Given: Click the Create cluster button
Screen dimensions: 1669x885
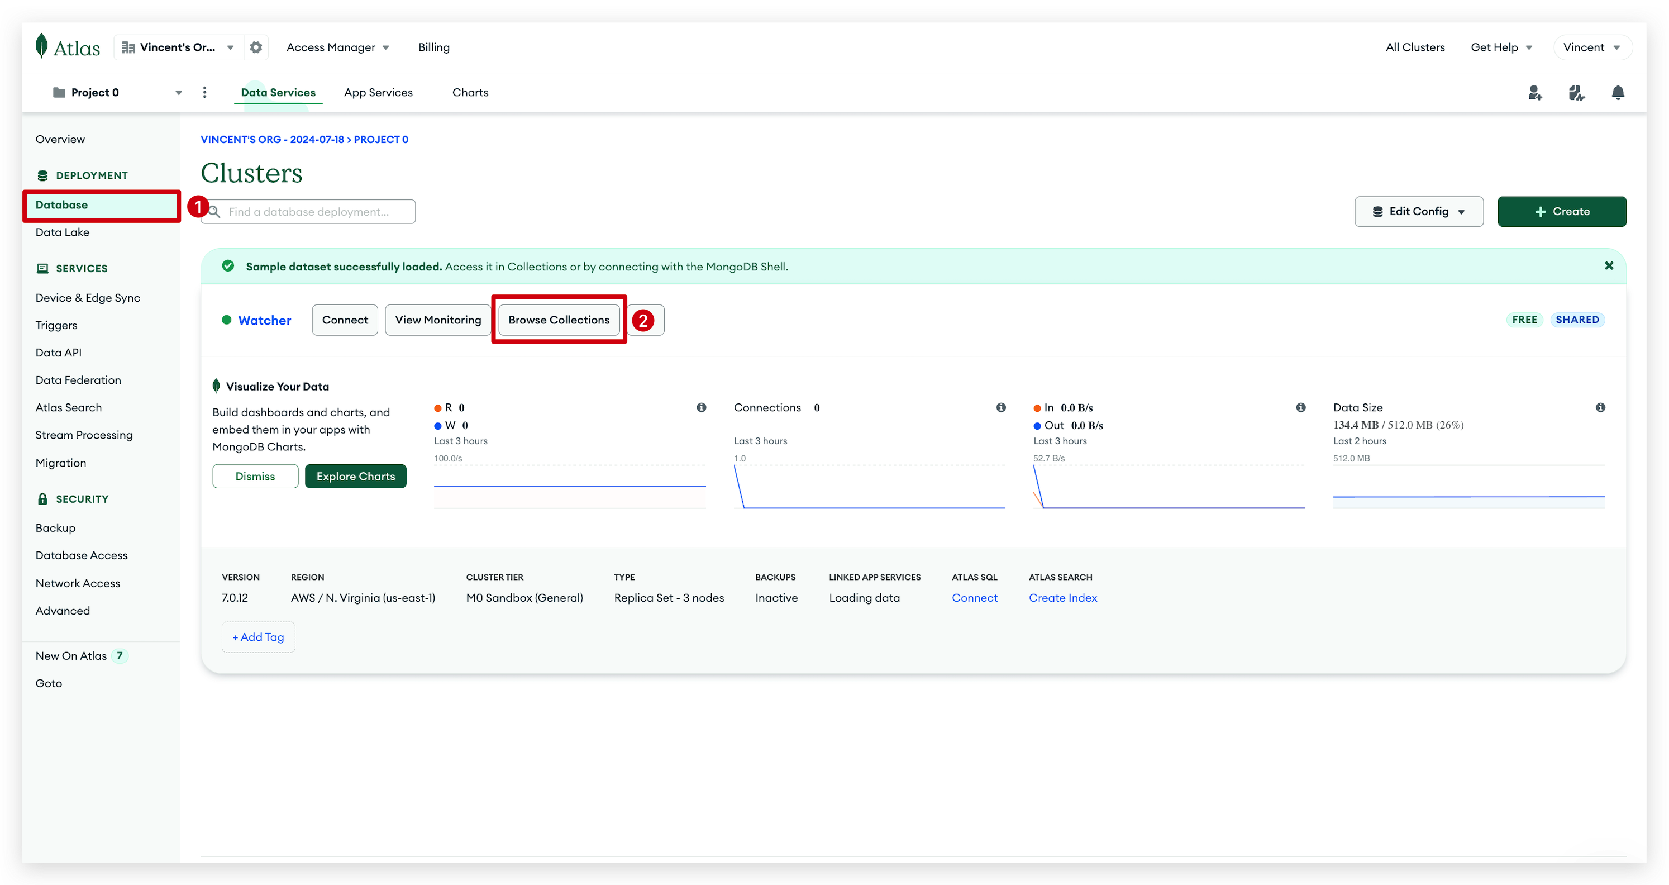Looking at the screenshot, I should click(1561, 211).
